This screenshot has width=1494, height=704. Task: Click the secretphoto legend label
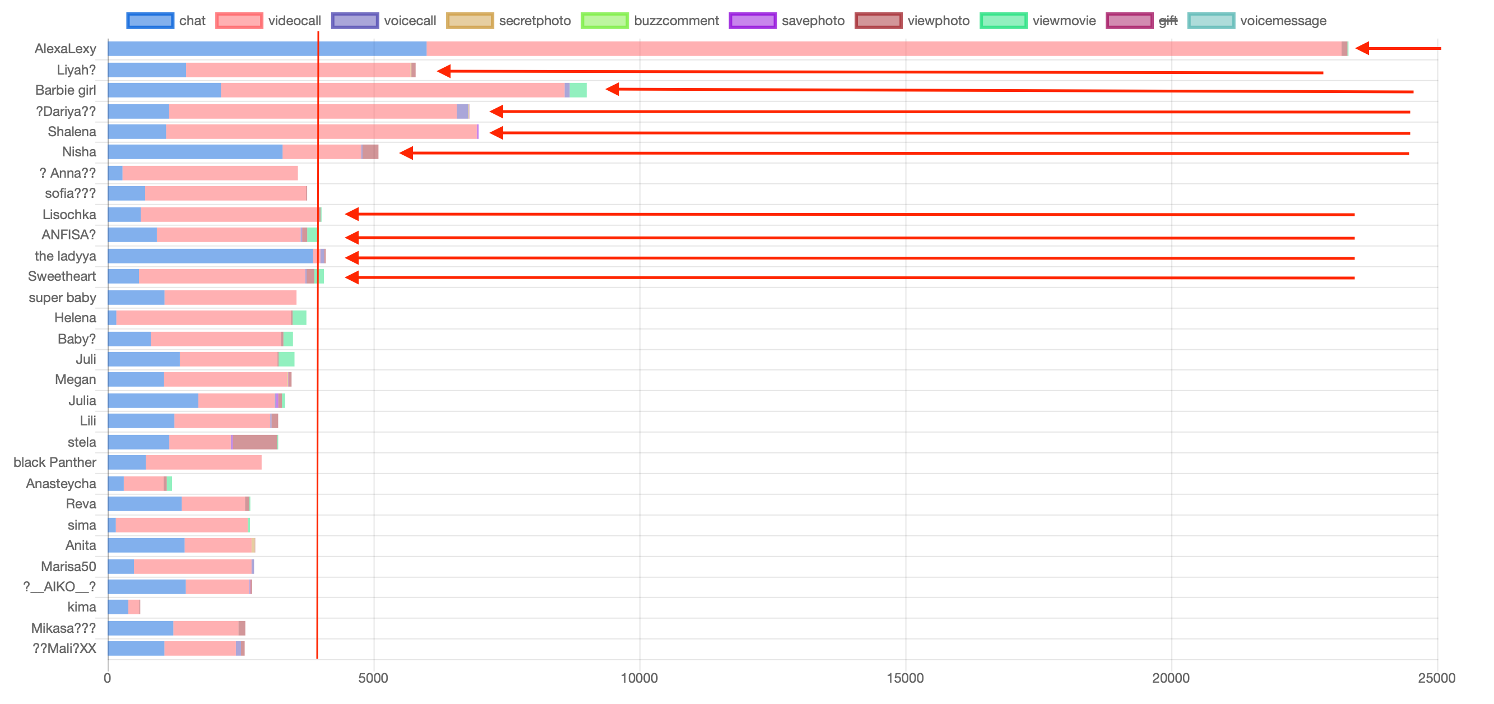(535, 21)
